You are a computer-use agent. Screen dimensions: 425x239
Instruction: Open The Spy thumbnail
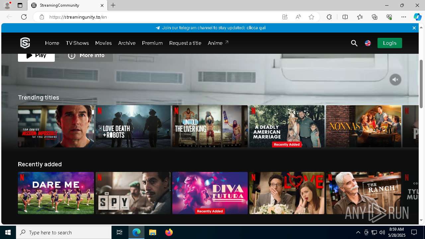click(x=133, y=193)
